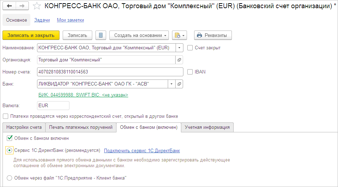The image size is (338, 187).
Task: Click Подключить сервис 1С:ДиректБанк link
Action: [142, 150]
